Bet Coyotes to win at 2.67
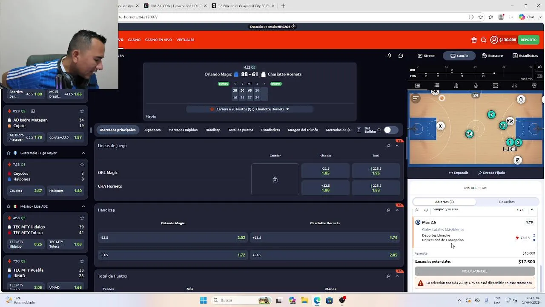The width and height of the screenshot is (545, 307). tap(26, 191)
